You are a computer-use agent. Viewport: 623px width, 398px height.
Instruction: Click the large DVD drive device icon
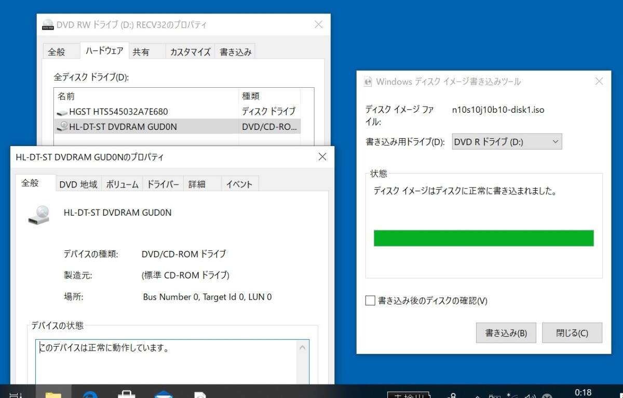click(x=39, y=215)
